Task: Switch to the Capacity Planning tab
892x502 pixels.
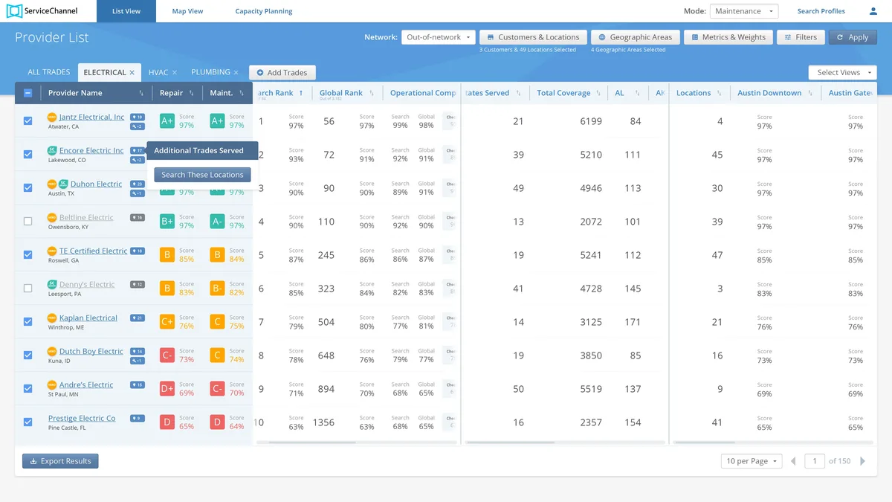Action: pos(264,11)
